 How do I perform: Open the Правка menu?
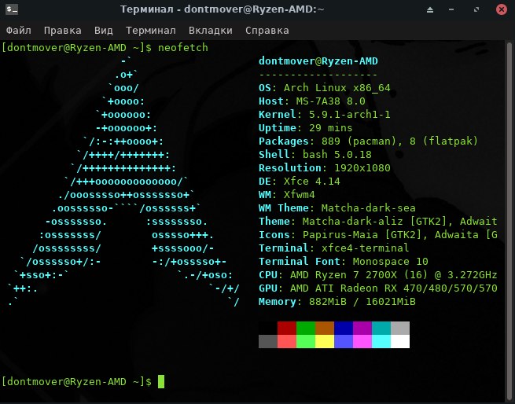pyautogui.click(x=62, y=31)
